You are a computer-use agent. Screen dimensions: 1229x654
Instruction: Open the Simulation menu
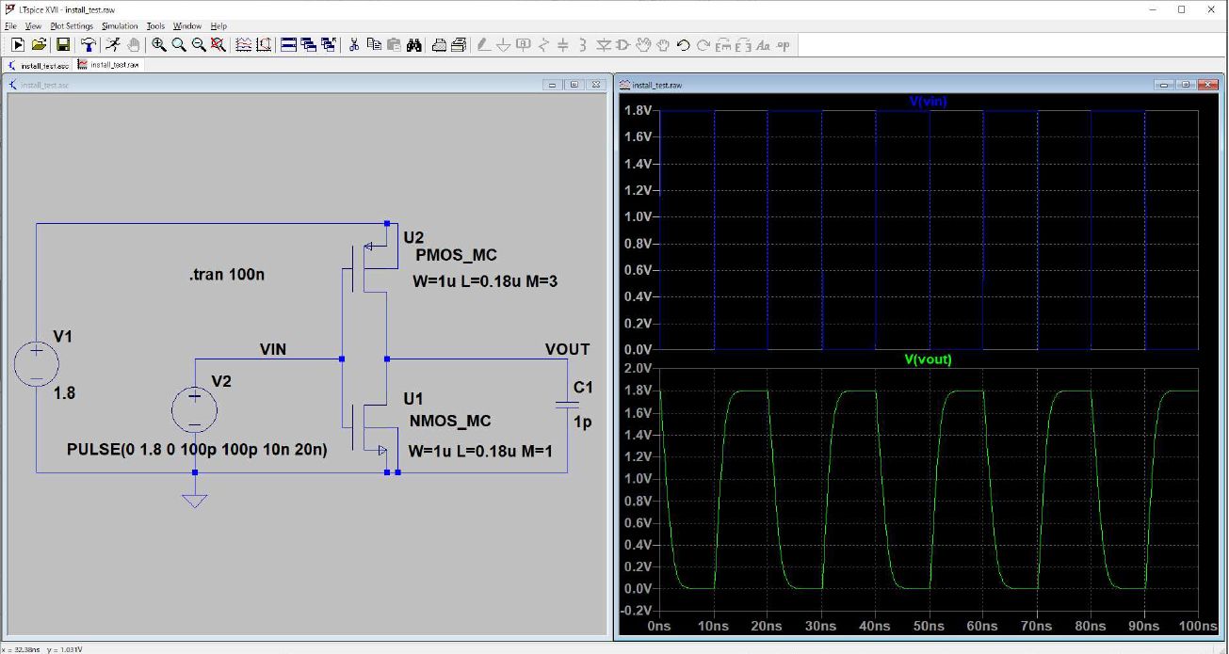tap(120, 26)
